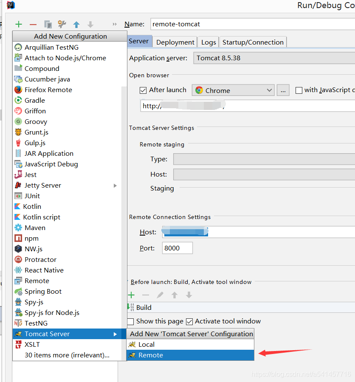Click the NW.js icon entry

coord(18,249)
